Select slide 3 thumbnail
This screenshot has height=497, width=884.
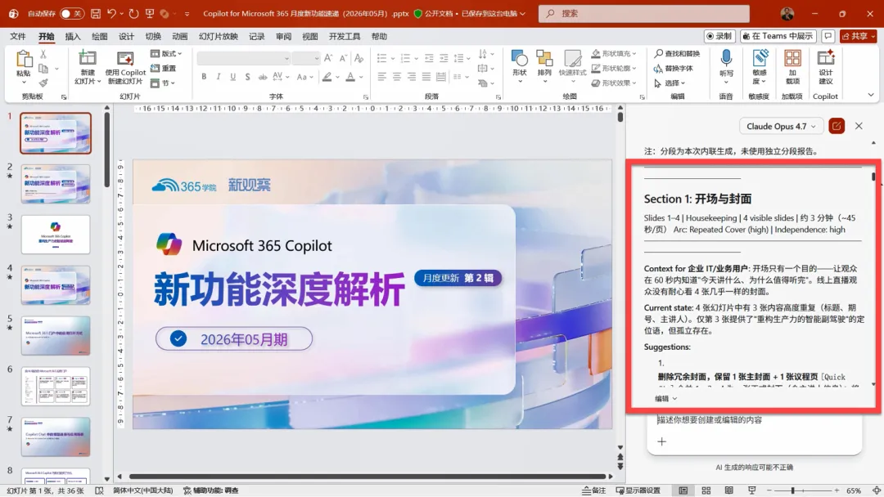56,234
